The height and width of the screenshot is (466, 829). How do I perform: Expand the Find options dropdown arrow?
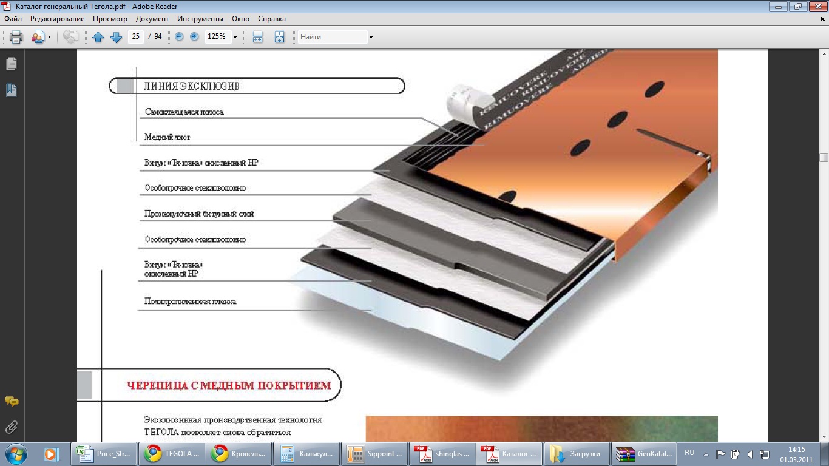pos(371,37)
